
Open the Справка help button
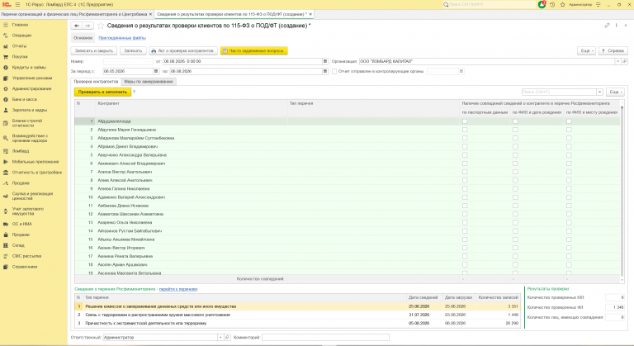pos(613,51)
